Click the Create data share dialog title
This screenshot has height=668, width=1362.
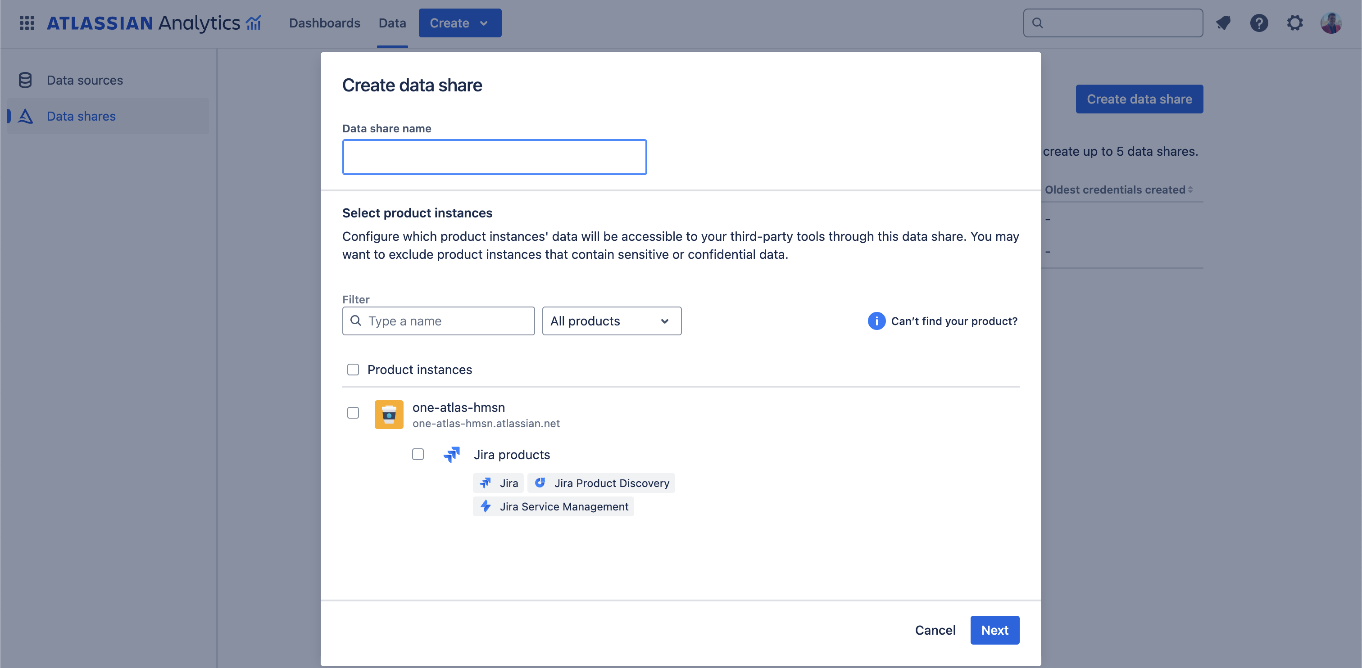(412, 85)
